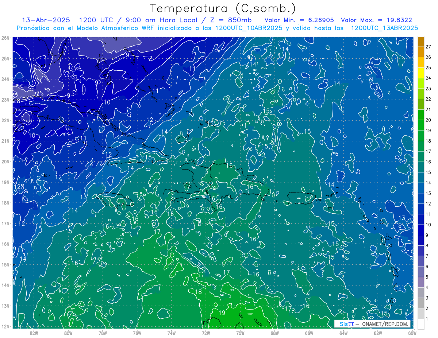Viewport: 438px width, 338px height.
Task: Click legend value 27
Action: 429,47
